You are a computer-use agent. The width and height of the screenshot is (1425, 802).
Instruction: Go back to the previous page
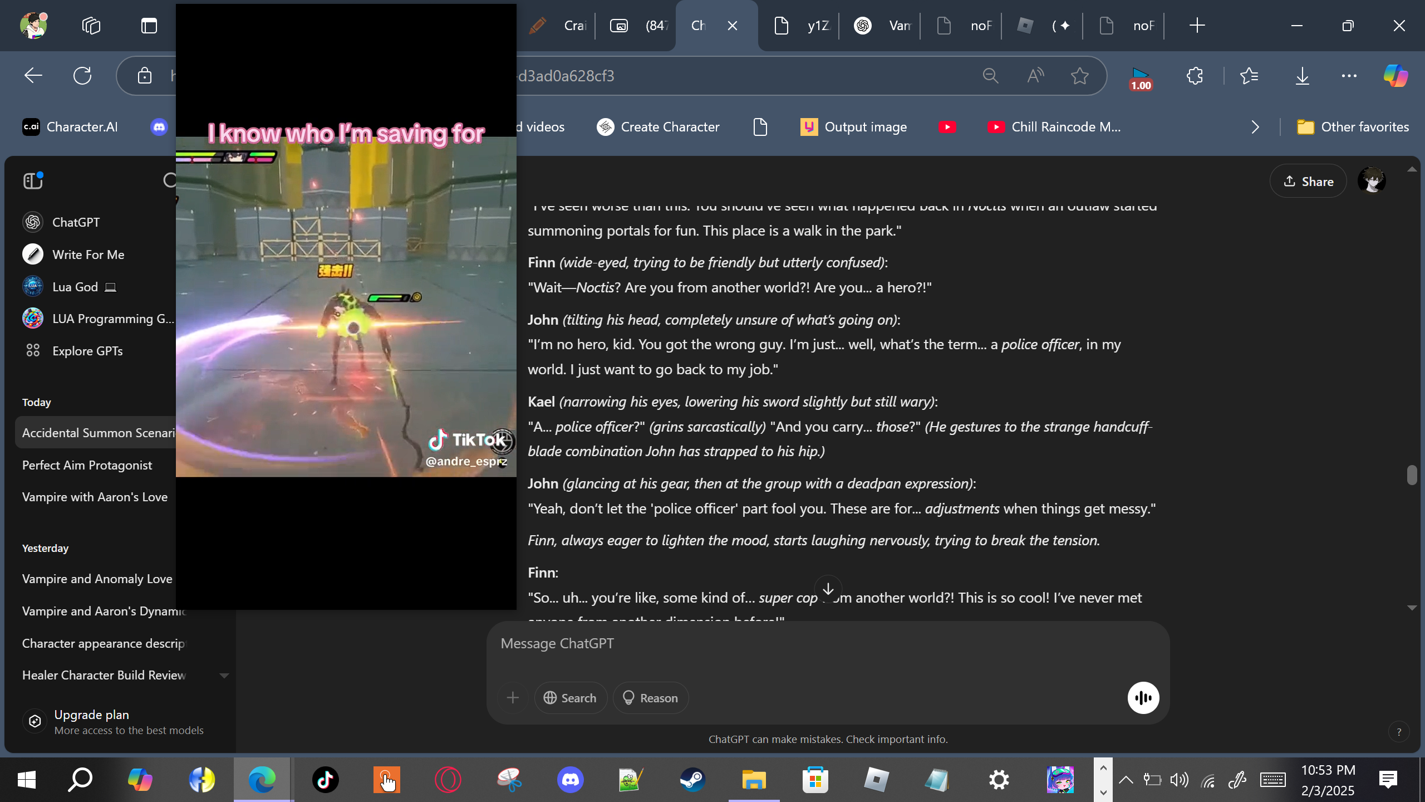[33, 76]
